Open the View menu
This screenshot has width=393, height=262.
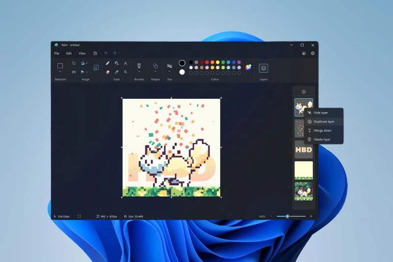[x=82, y=53]
